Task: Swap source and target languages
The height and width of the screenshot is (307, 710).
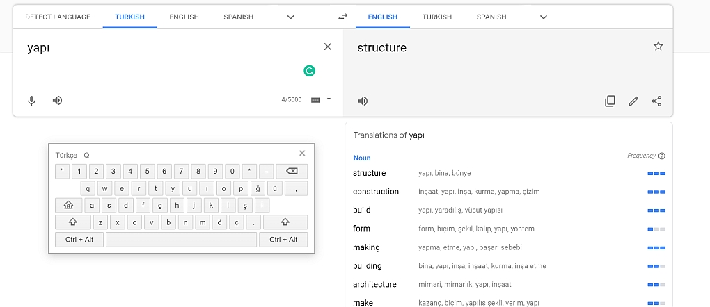Action: pyautogui.click(x=342, y=17)
